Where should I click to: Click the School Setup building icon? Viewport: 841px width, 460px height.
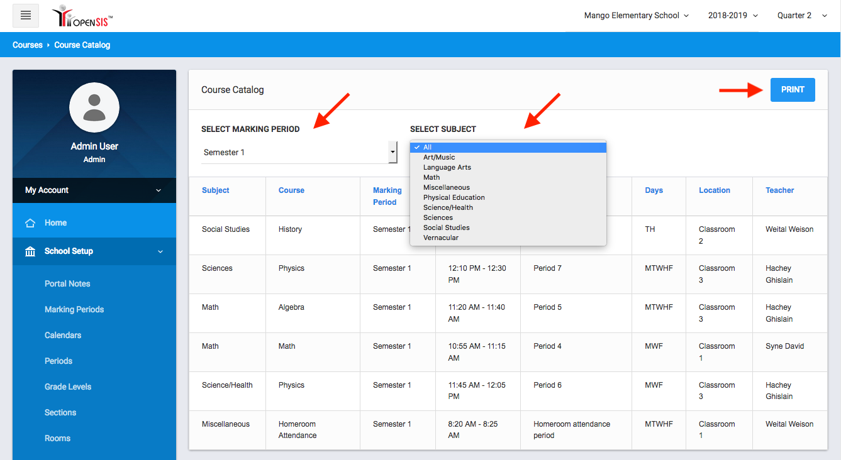point(30,251)
